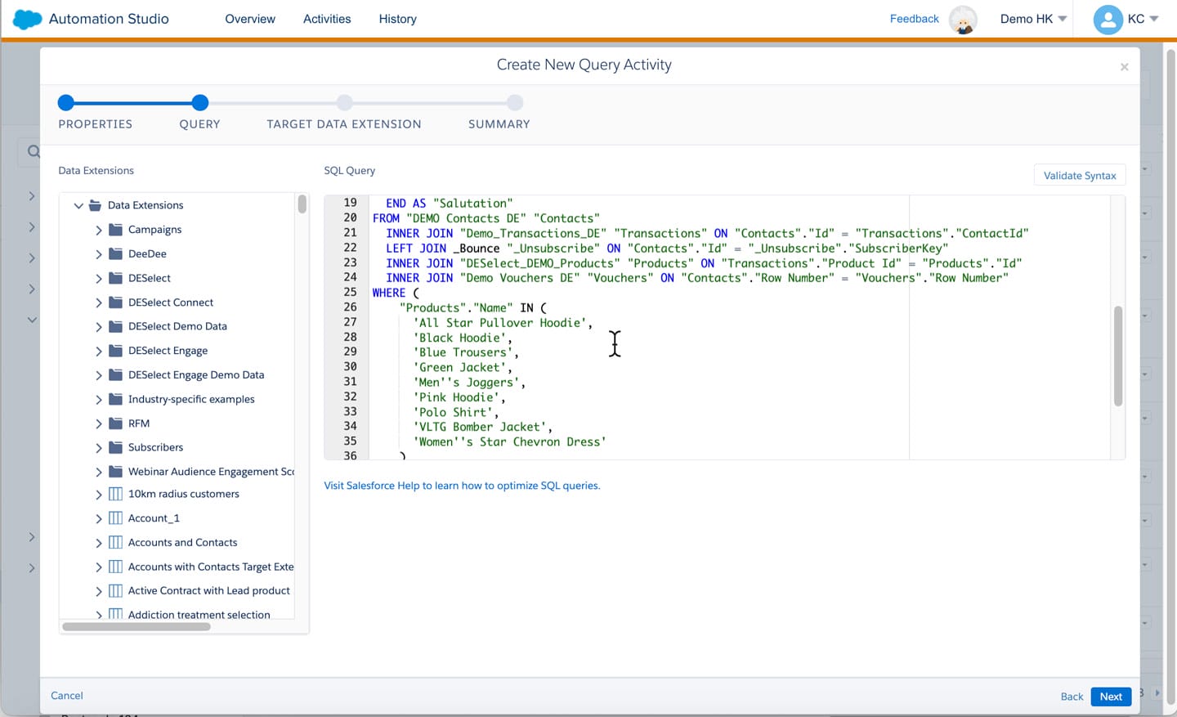The height and width of the screenshot is (717, 1177).
Task: Click the profile photo beside Feedback
Action: [963, 20]
